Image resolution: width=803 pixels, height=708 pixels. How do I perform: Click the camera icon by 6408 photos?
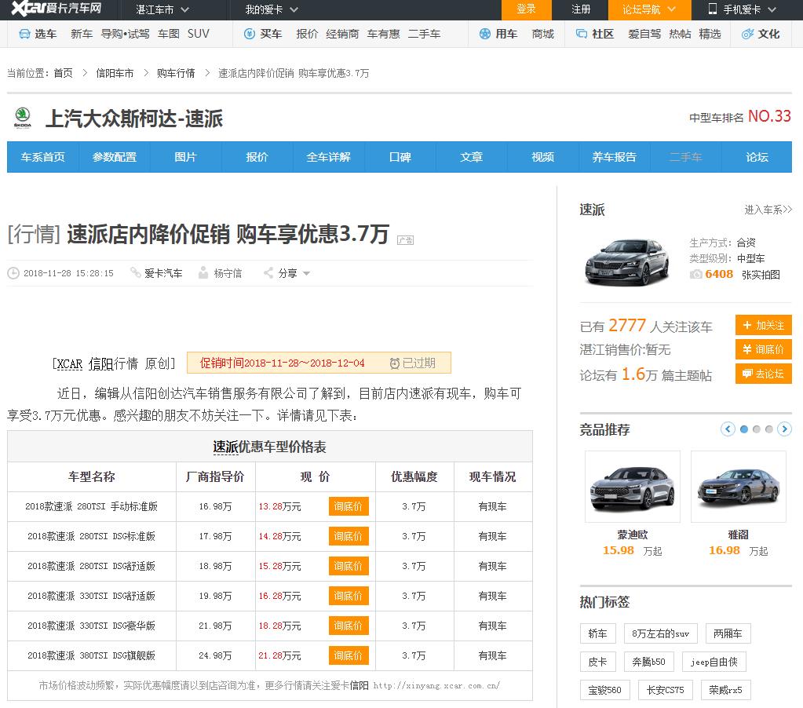pyautogui.click(x=696, y=275)
